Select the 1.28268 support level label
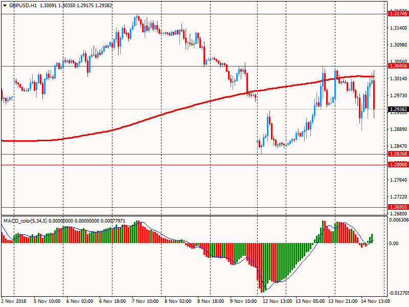409x307 pixels. [398, 154]
